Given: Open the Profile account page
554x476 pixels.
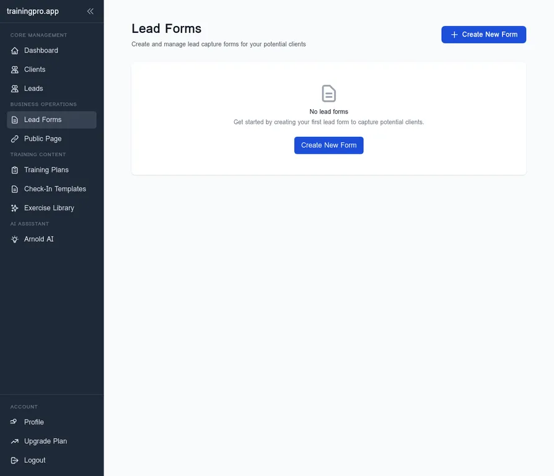Looking at the screenshot, I should [34, 422].
